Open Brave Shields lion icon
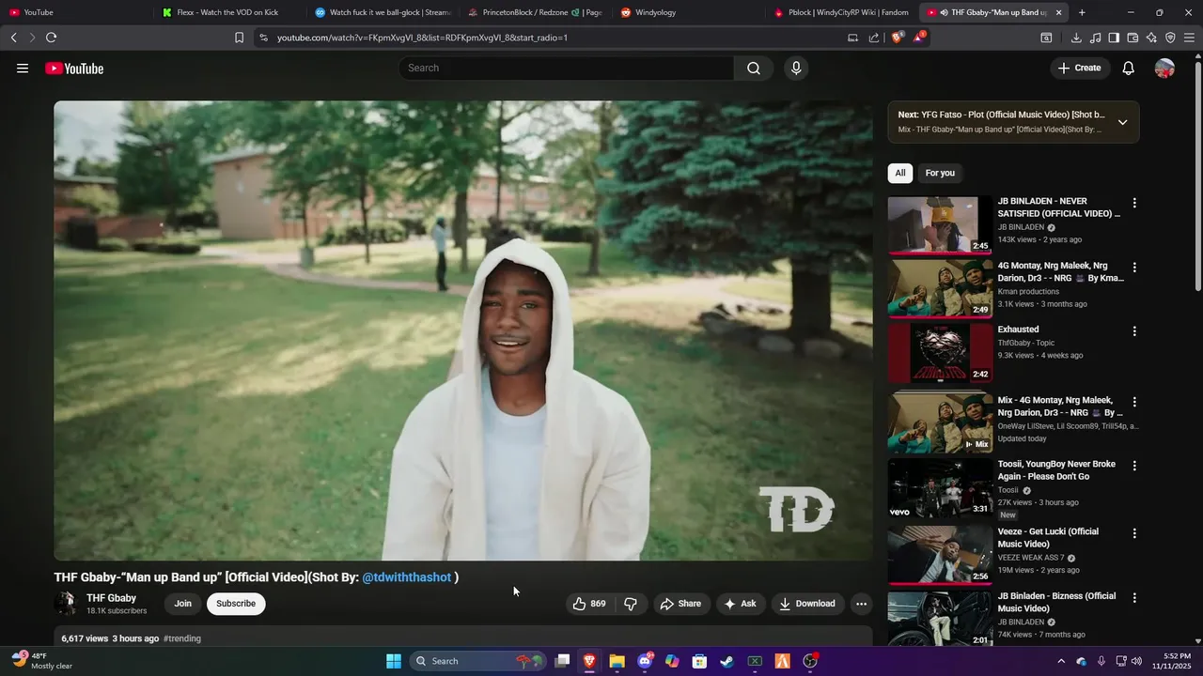This screenshot has width=1203, height=676. (897, 38)
